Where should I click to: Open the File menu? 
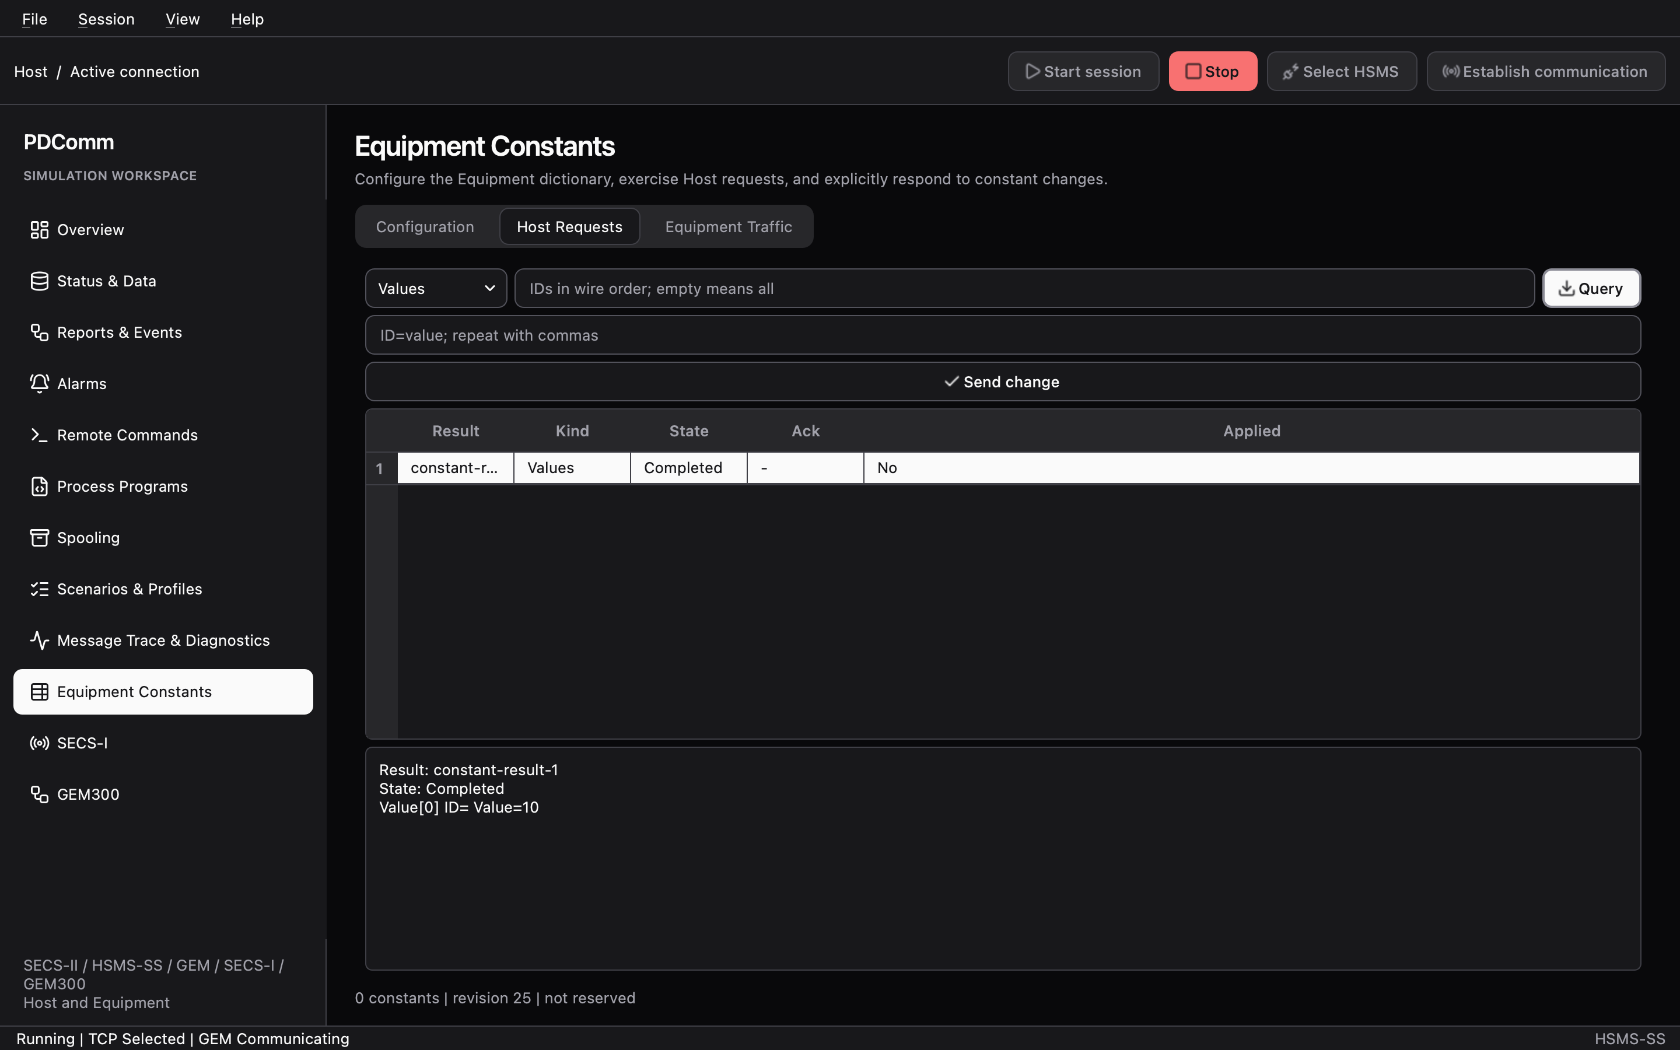[35, 19]
